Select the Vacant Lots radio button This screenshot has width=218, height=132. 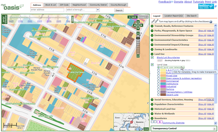point(159,95)
